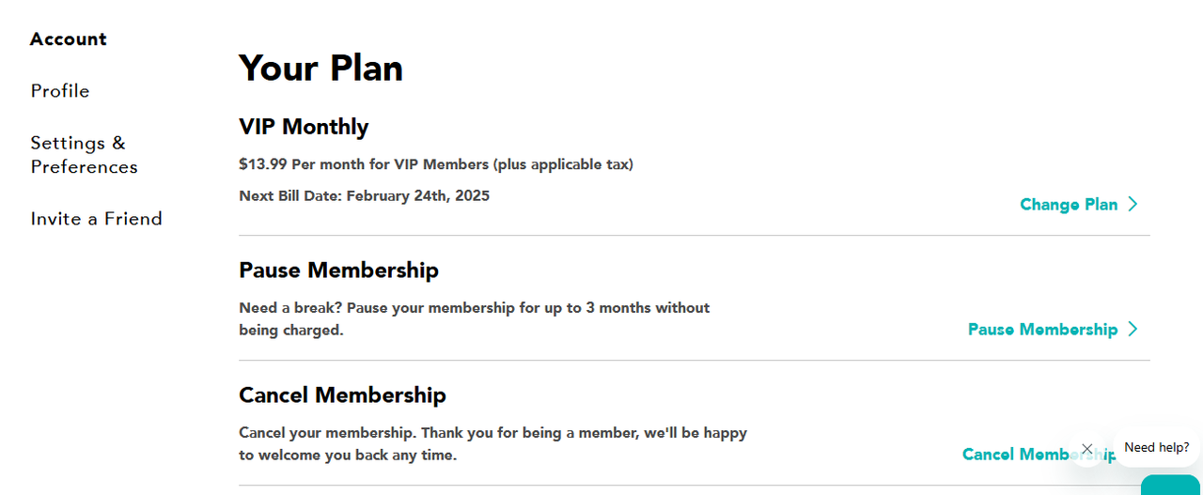Open the Need help? chat bubble
The width and height of the screenshot is (1203, 495).
(x=1157, y=448)
